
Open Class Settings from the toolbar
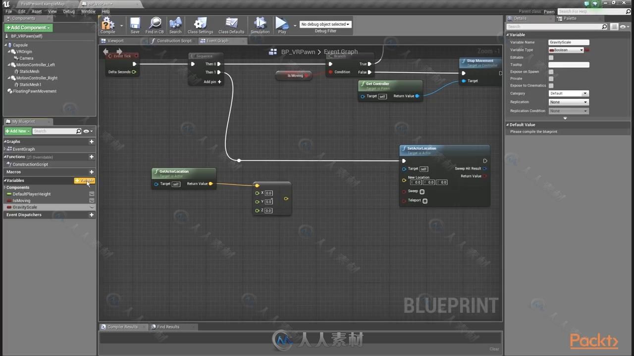[200, 25]
